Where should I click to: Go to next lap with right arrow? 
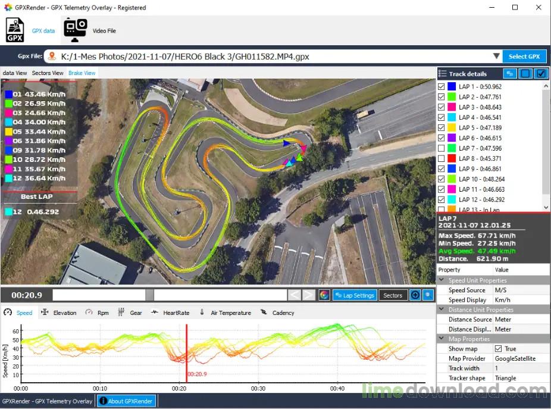(x=308, y=295)
